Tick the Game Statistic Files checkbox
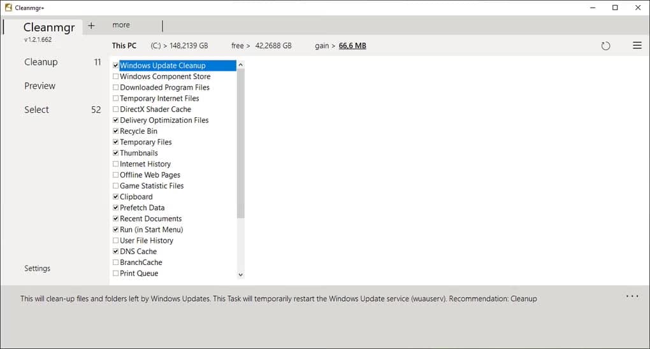This screenshot has height=349, width=650. click(x=115, y=186)
